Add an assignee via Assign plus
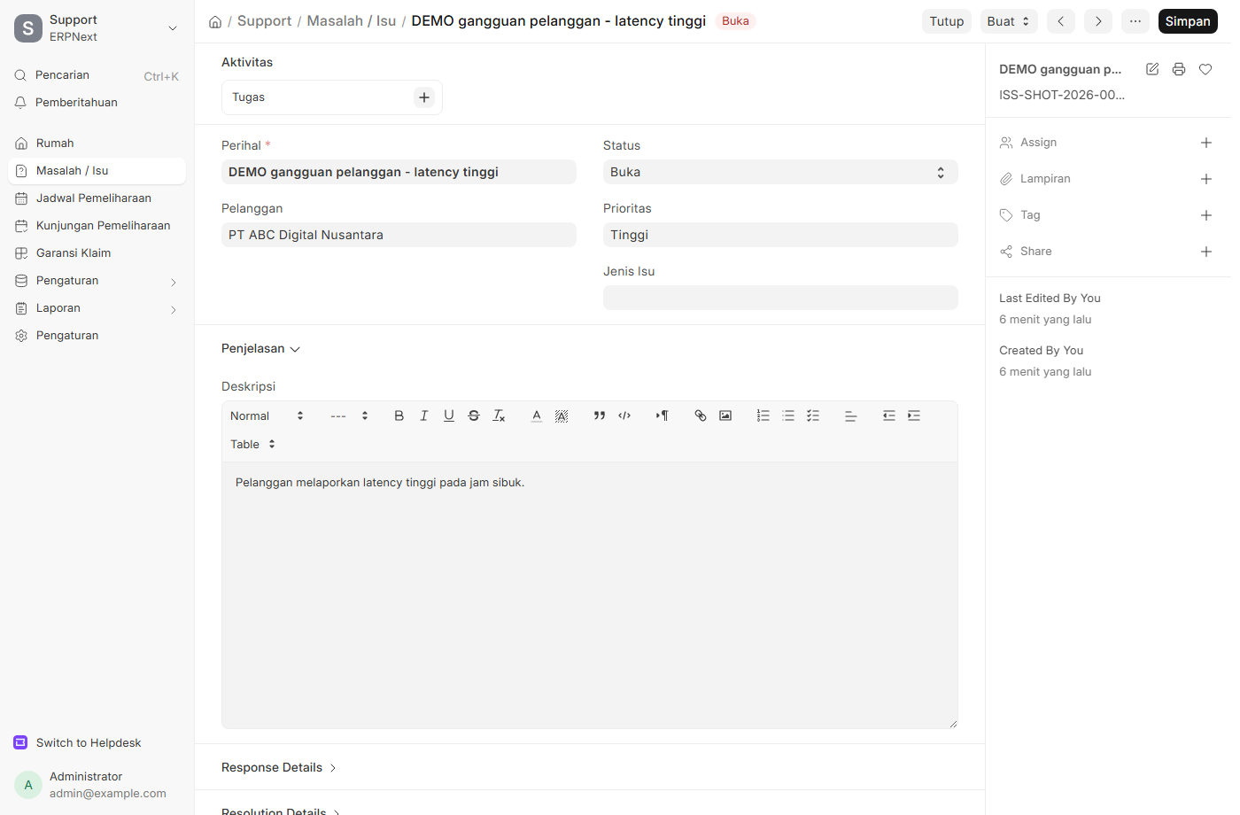 [1206, 143]
